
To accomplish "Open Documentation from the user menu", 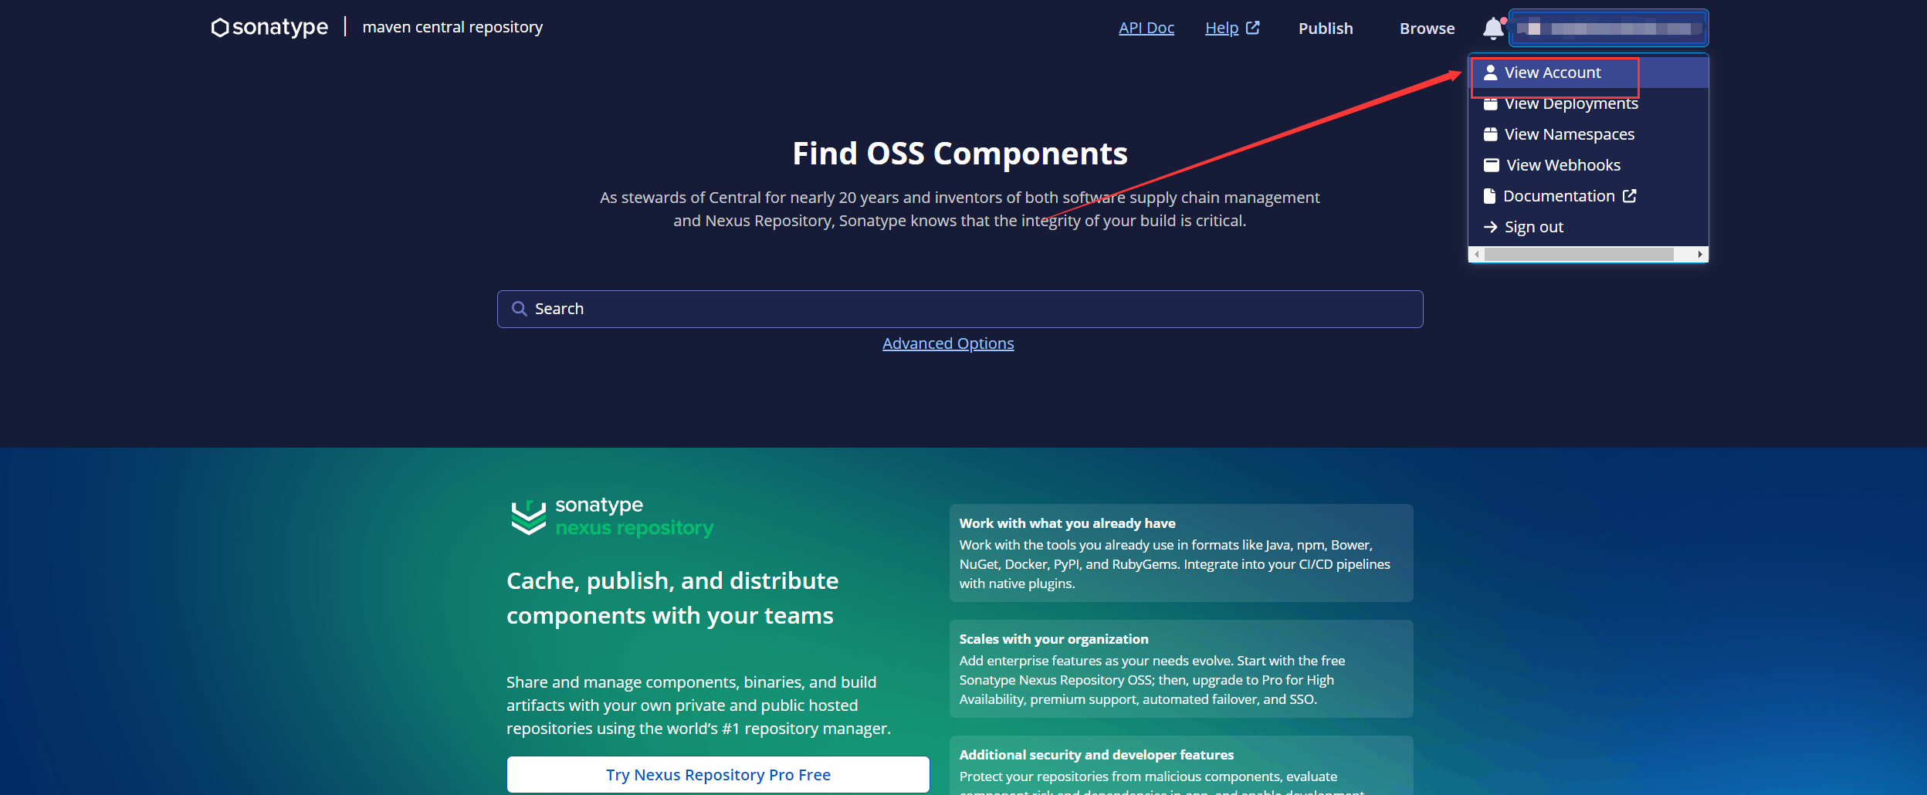I will click(x=1588, y=196).
